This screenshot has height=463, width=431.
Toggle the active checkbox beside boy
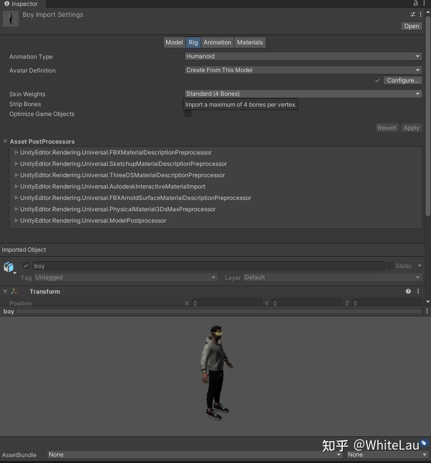26,265
